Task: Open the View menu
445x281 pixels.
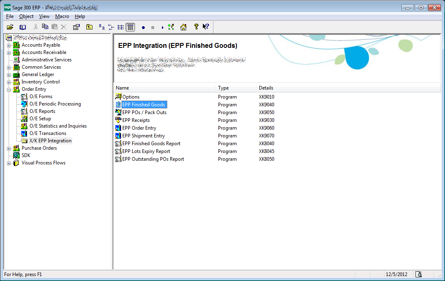Action: (x=44, y=16)
